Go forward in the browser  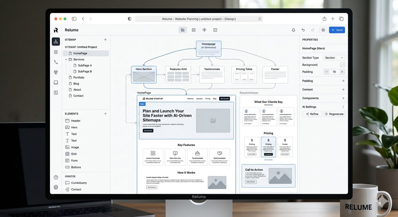pos(90,19)
